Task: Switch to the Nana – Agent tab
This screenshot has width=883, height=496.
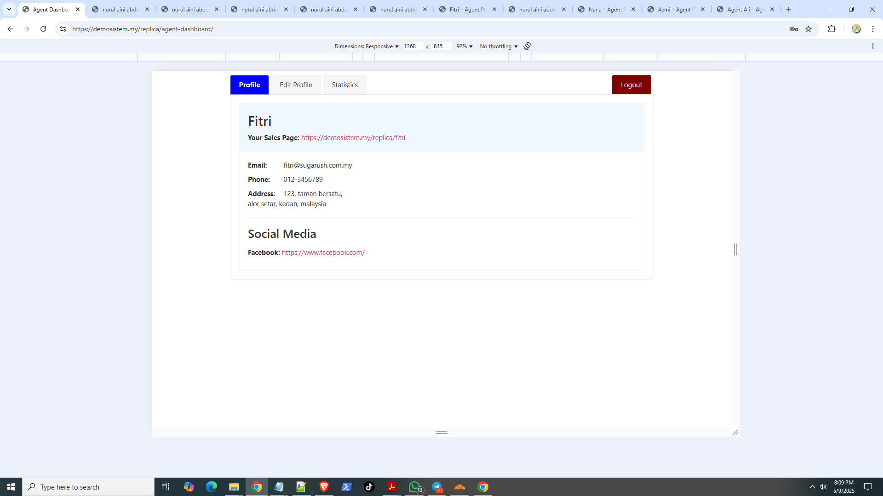Action: [607, 9]
